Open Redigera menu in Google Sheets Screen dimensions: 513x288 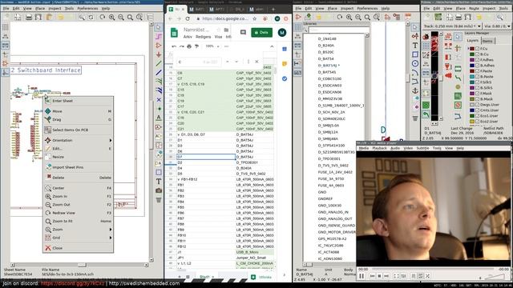click(203, 37)
